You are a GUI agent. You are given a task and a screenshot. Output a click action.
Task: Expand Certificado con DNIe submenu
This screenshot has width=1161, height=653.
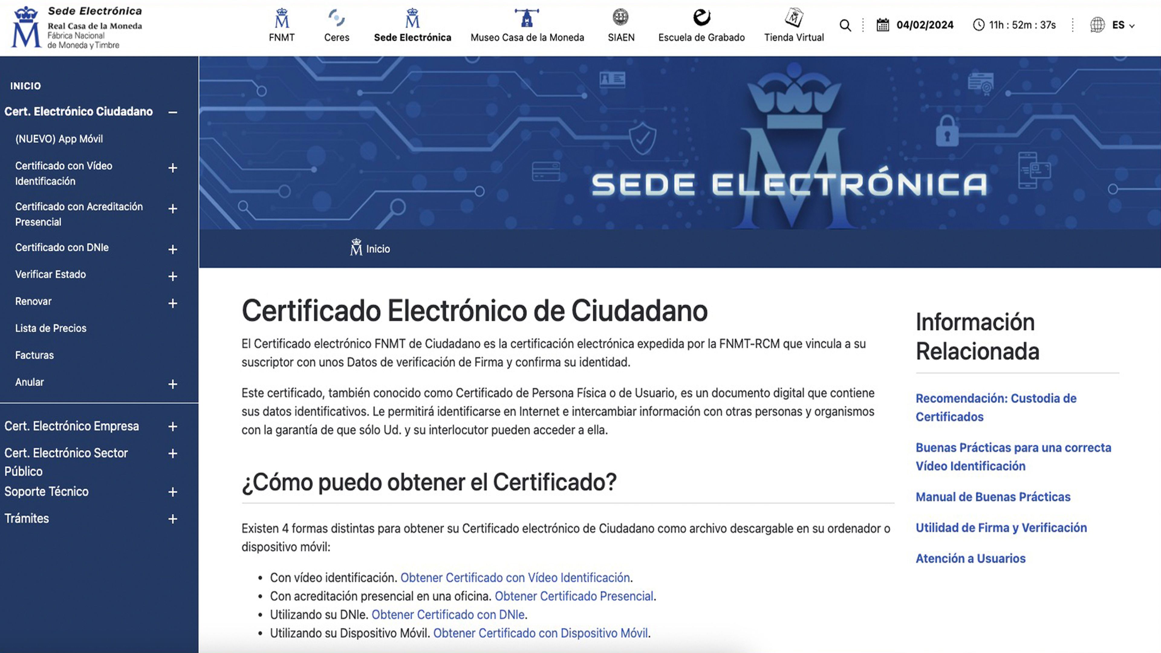pyautogui.click(x=173, y=250)
